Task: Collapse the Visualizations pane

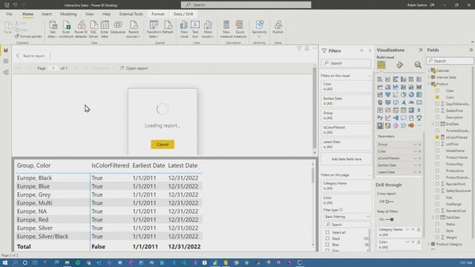Action: point(421,50)
